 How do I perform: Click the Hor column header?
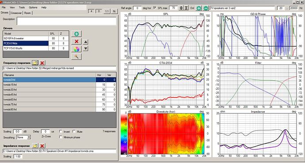tap(101, 75)
